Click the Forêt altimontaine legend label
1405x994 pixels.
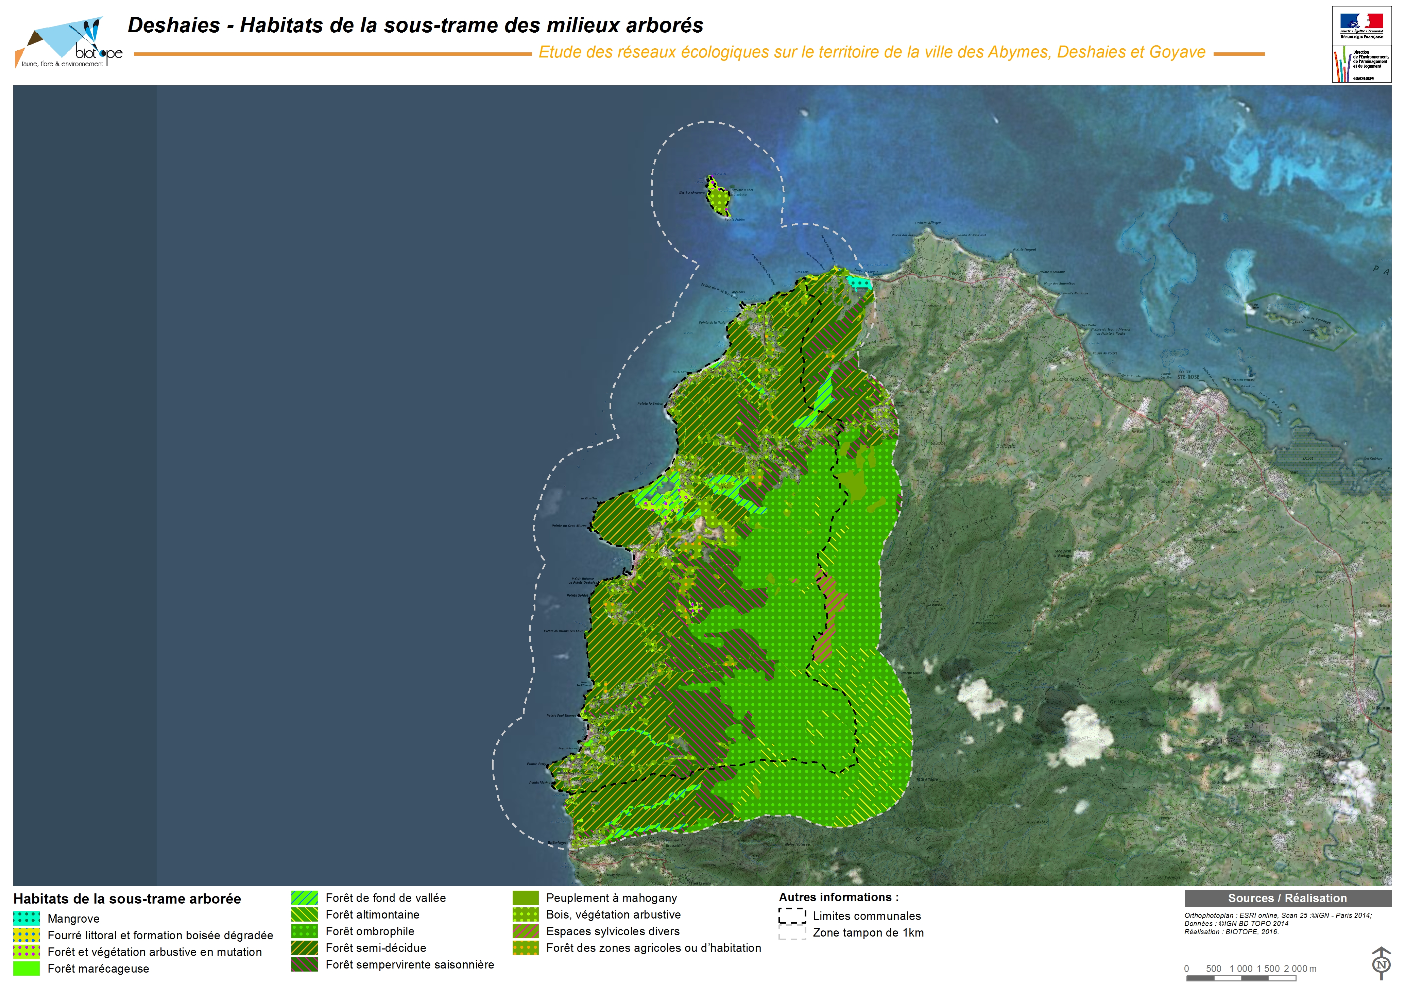(x=372, y=914)
